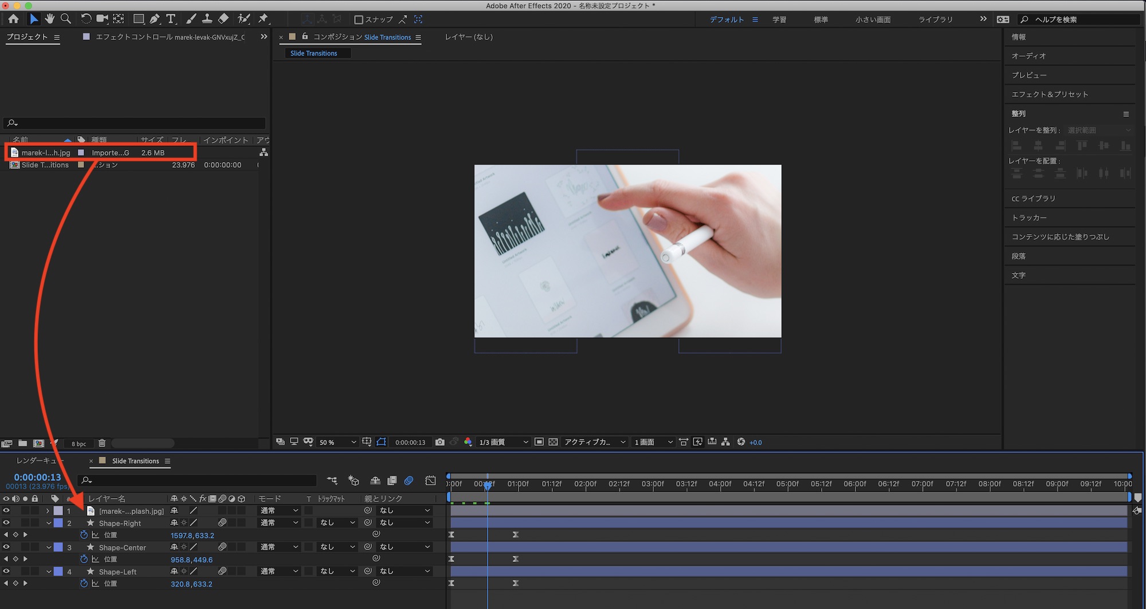Select the Hand tool in toolbar
This screenshot has height=609, width=1146.
[x=50, y=19]
